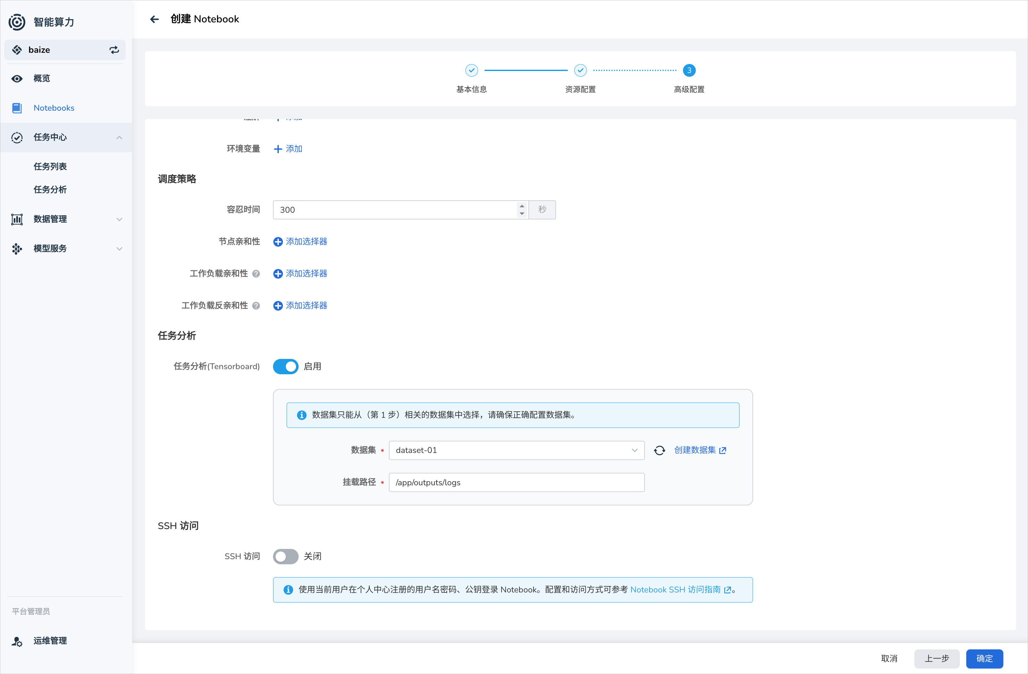Image resolution: width=1028 pixels, height=674 pixels.
Task: Click 添加选择器 for 节点亲和性
Action: coord(306,242)
